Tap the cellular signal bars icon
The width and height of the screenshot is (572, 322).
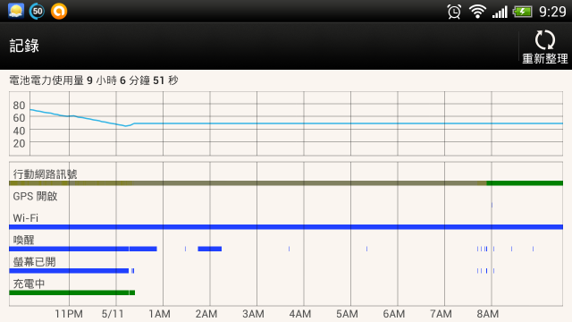coord(500,12)
